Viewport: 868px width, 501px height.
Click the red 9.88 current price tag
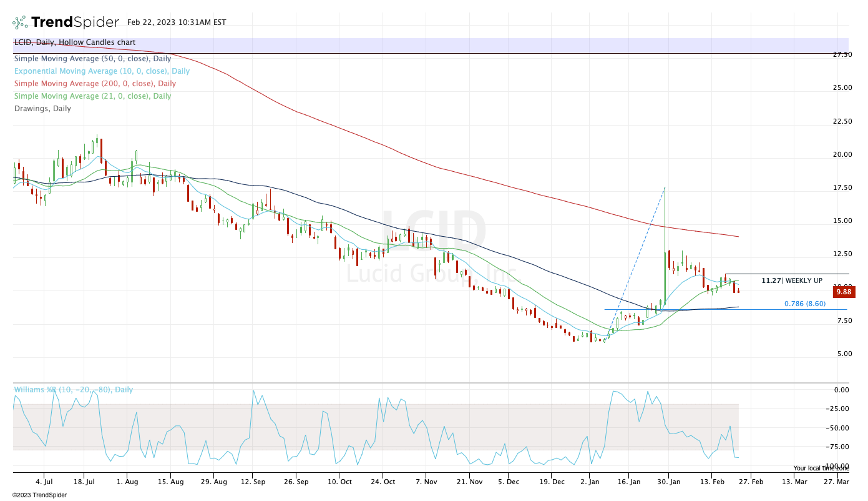tap(843, 292)
